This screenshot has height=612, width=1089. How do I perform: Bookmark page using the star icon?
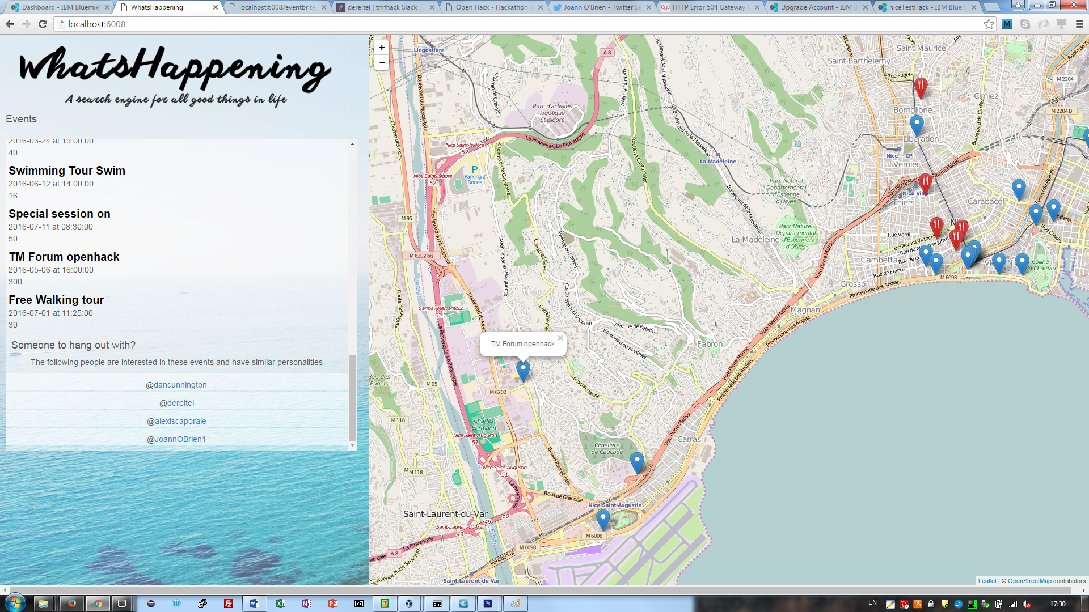[989, 24]
